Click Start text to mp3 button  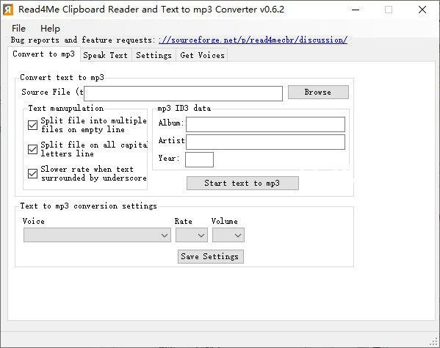pos(242,183)
